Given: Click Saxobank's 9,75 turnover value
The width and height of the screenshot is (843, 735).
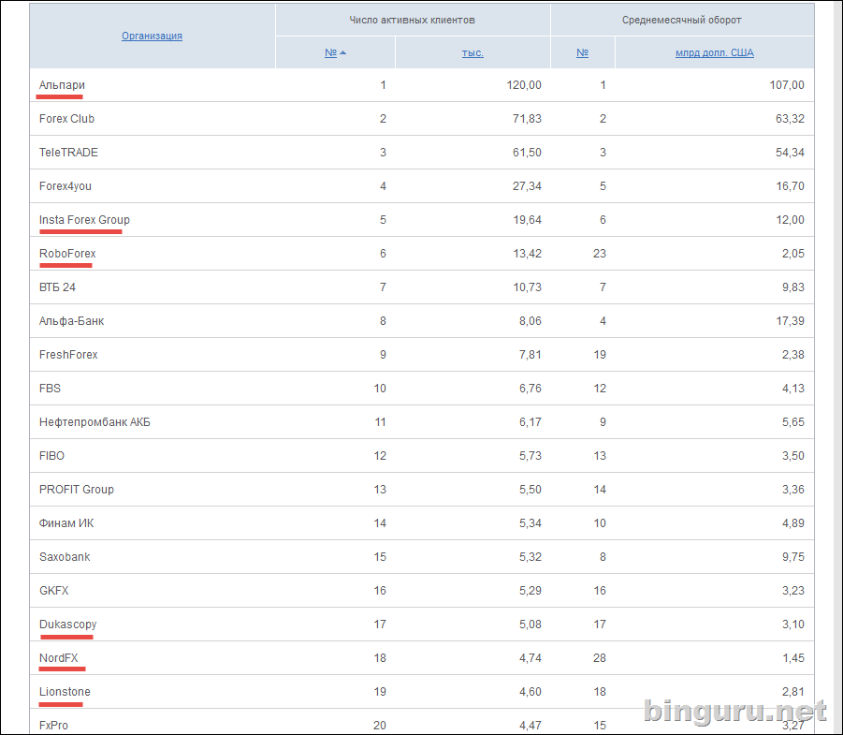Looking at the screenshot, I should click(793, 557).
